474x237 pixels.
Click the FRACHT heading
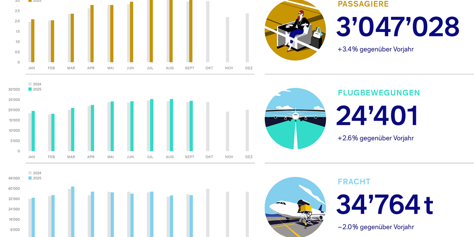[x=354, y=182]
